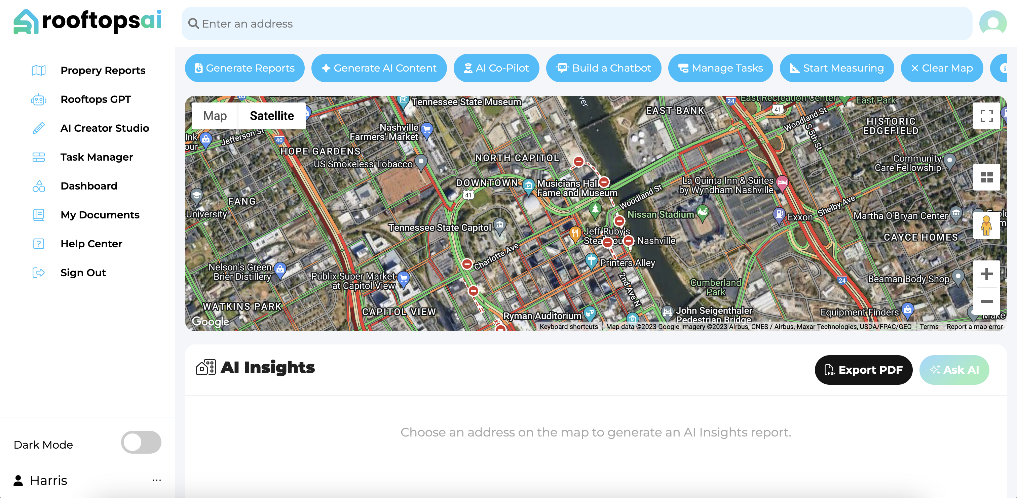Open Help Center menu label
The width and height of the screenshot is (1017, 498).
tap(91, 244)
